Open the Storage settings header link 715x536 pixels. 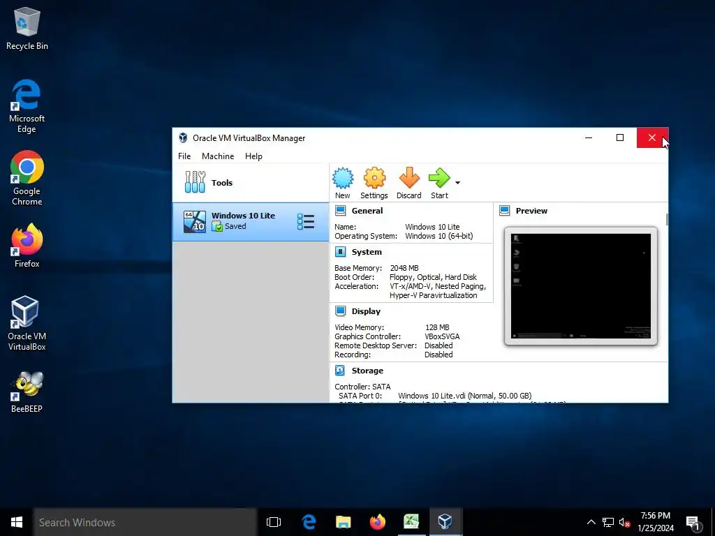click(x=367, y=371)
